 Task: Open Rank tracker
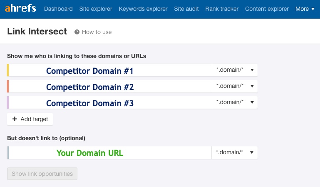(x=222, y=9)
